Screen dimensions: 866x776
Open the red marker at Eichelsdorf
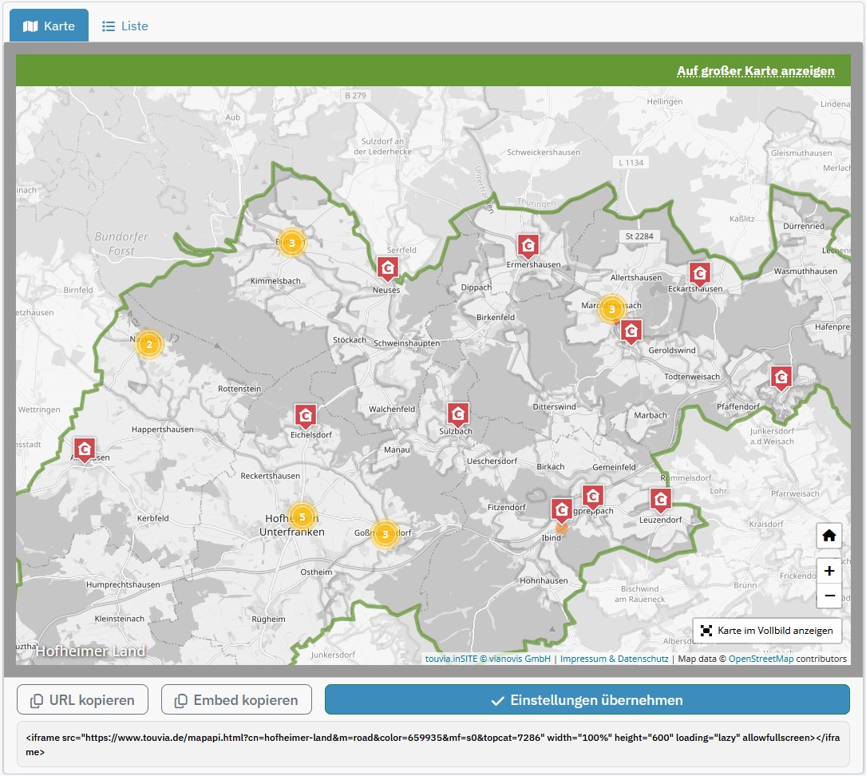[x=305, y=415]
